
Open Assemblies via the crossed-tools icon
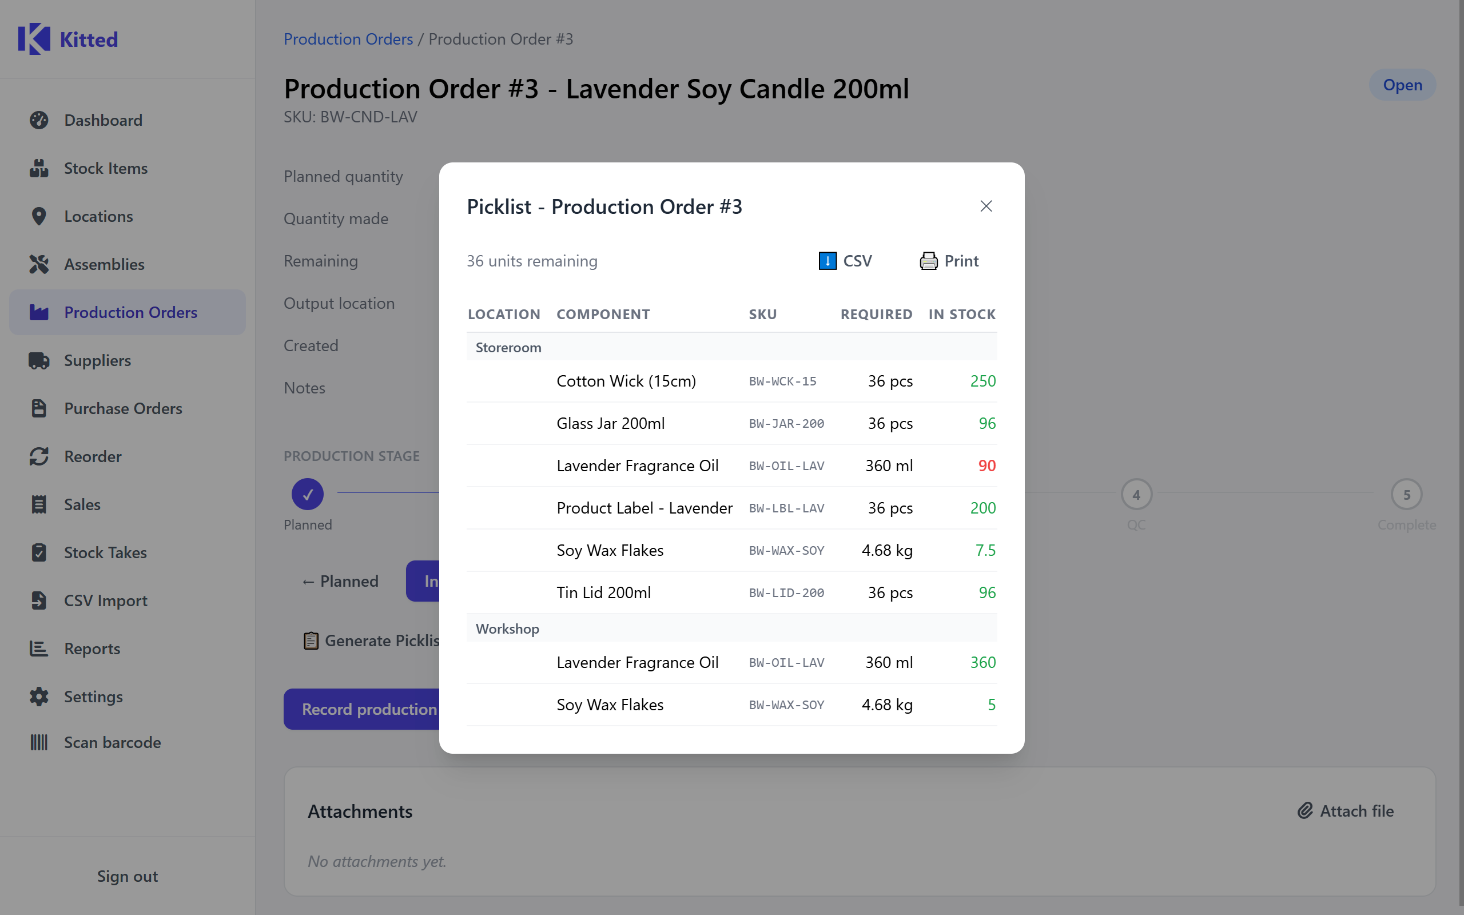click(39, 264)
